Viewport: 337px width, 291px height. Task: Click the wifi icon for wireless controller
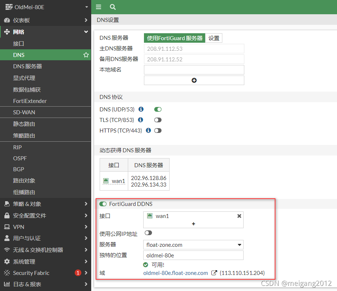coord(7,250)
